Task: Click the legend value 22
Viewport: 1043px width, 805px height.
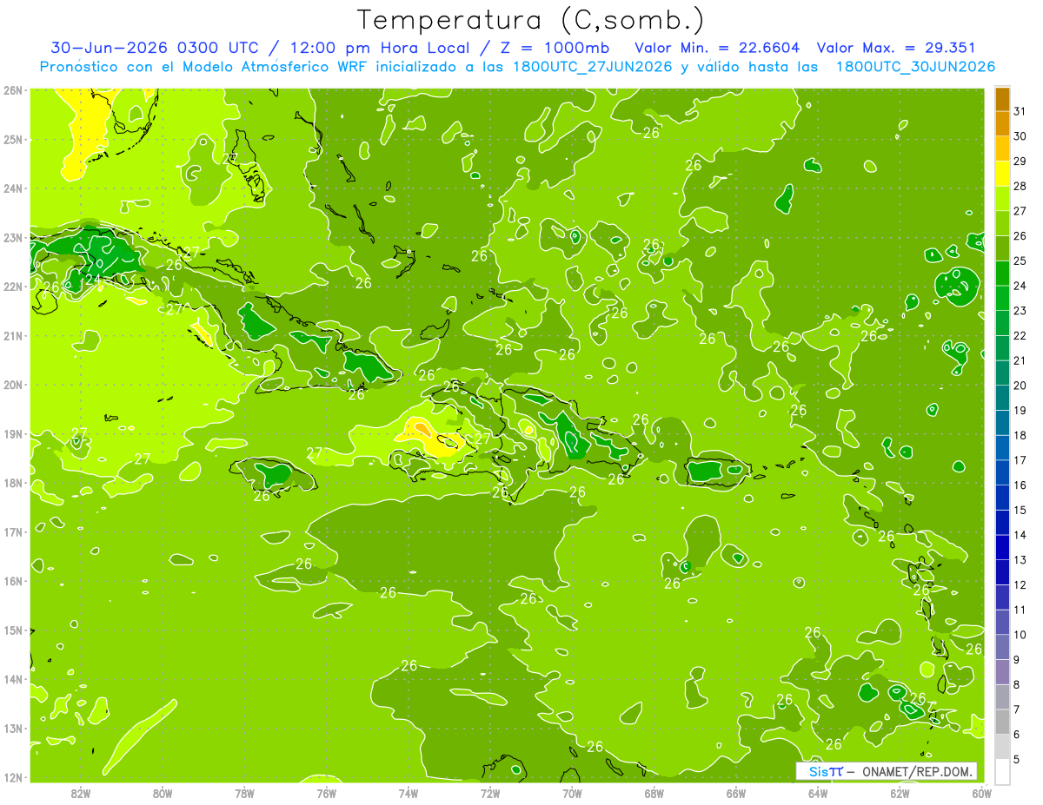Action: pyautogui.click(x=1020, y=335)
